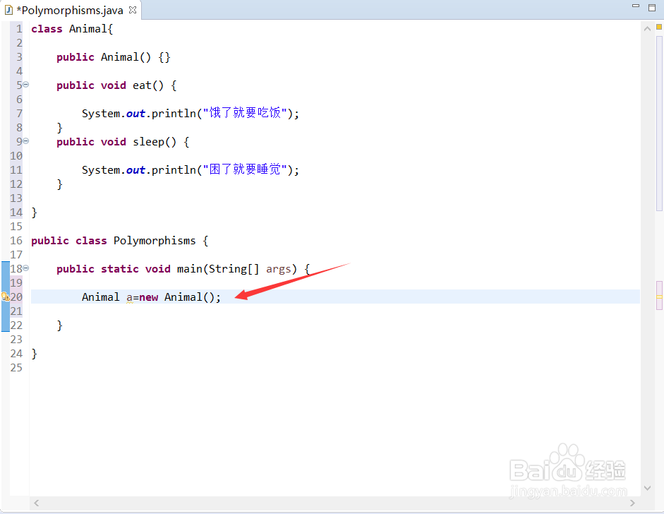Collapse the sleep() method fold marker
664x514 pixels.
24,140
